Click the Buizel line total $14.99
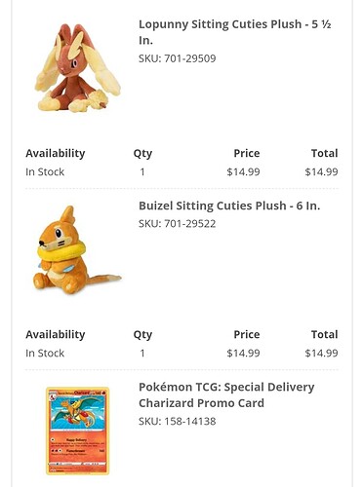 click(321, 353)
